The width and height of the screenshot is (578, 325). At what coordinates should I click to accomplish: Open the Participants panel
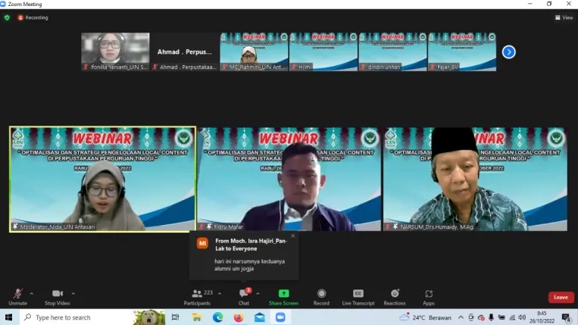(x=197, y=297)
